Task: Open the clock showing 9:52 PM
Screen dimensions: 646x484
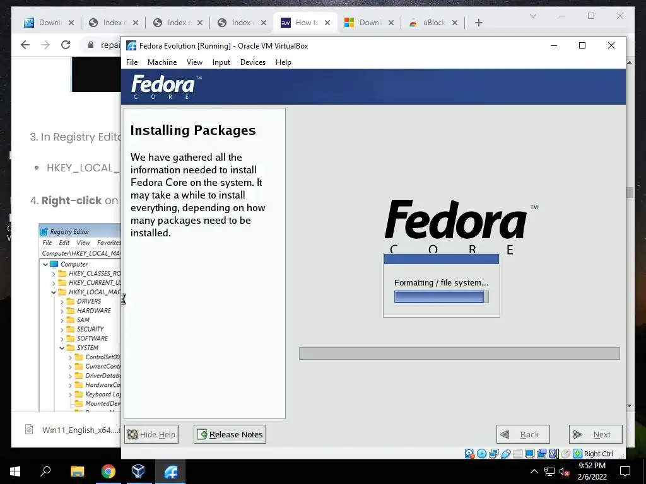Action: (592, 471)
